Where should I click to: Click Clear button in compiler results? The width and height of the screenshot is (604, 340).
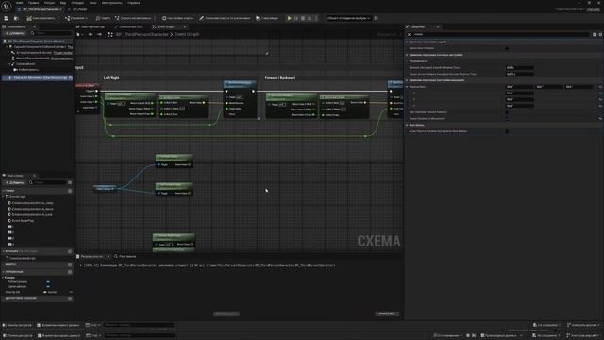coord(387,314)
